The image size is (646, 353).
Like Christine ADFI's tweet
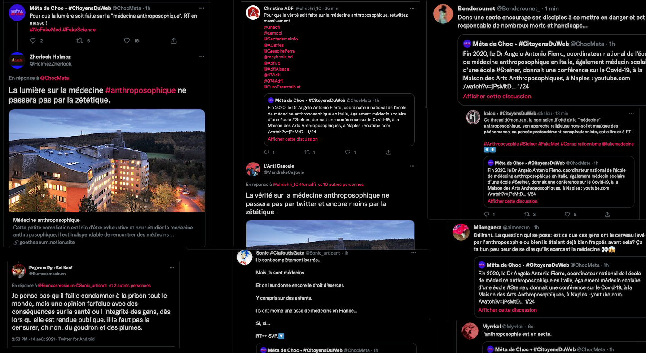coord(347,152)
